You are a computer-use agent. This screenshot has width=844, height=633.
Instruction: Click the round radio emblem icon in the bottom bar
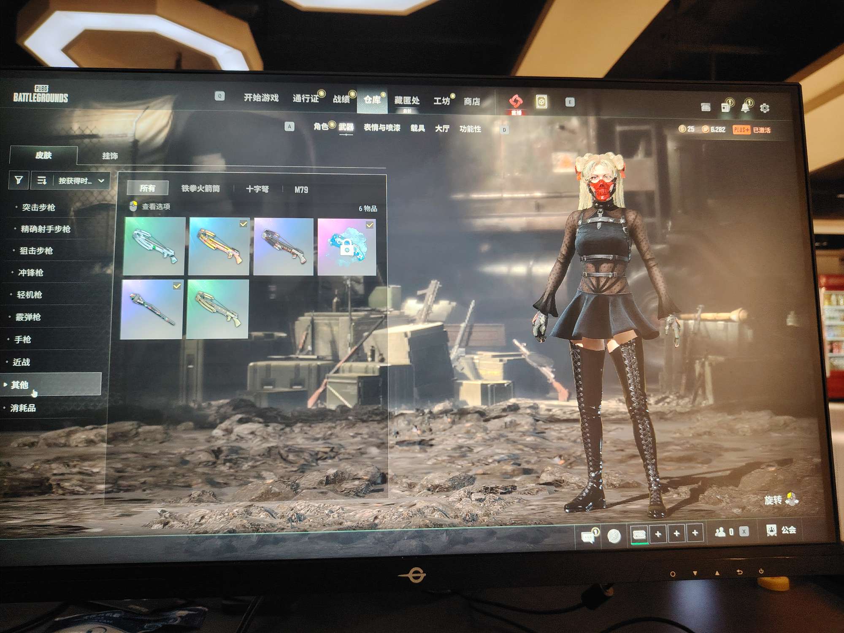(614, 536)
